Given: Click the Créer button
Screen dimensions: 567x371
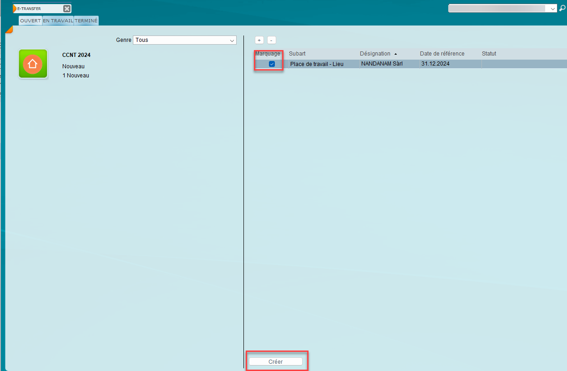Looking at the screenshot, I should 276,361.
